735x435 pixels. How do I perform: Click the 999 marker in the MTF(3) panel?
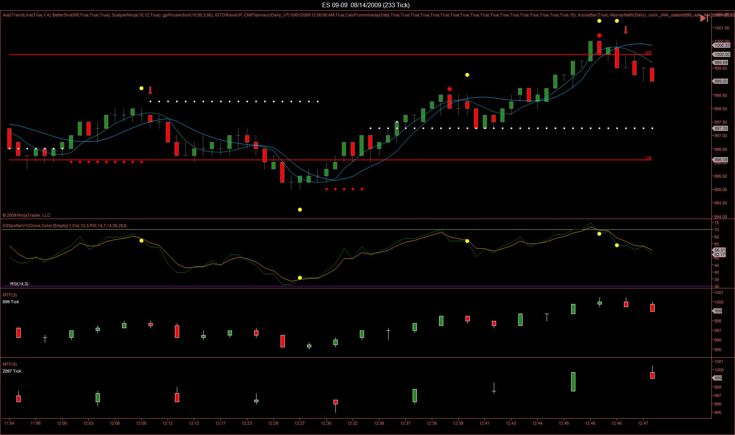[x=717, y=311]
